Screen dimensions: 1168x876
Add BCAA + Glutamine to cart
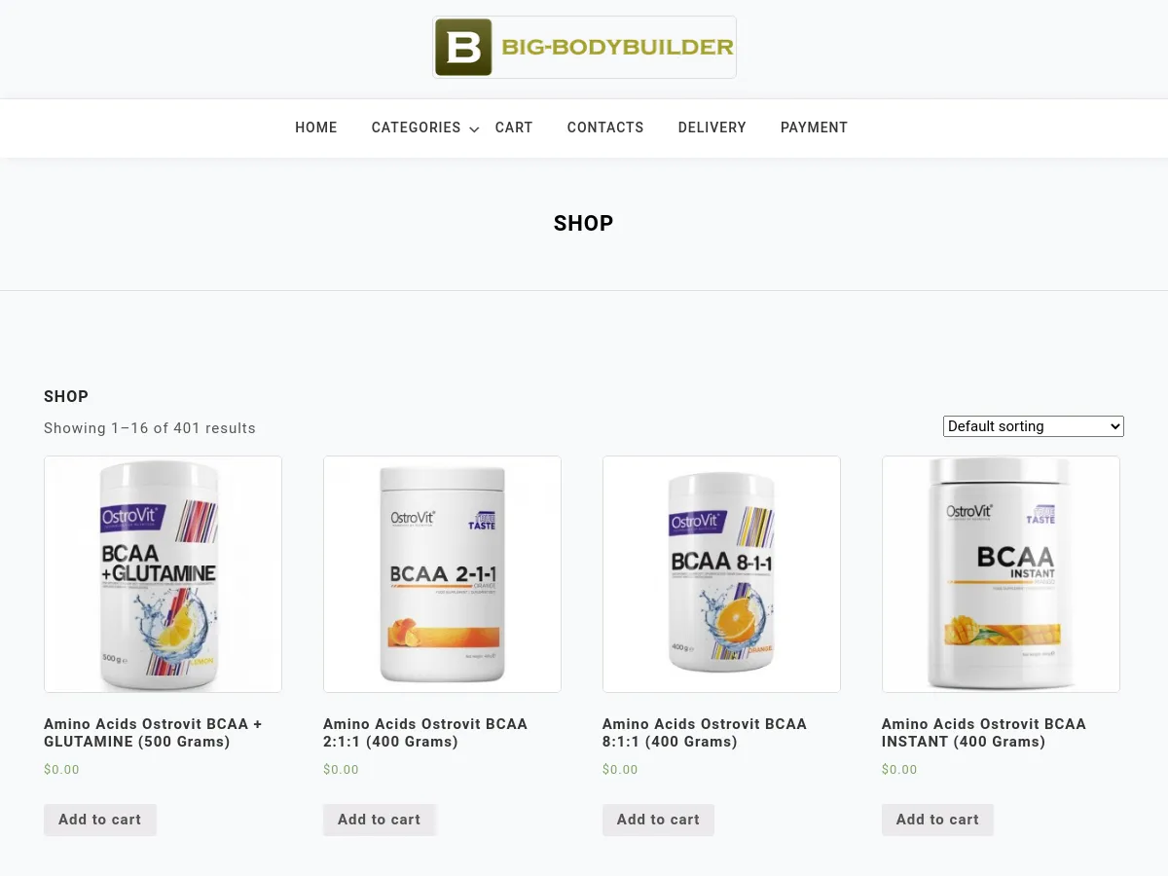click(100, 820)
